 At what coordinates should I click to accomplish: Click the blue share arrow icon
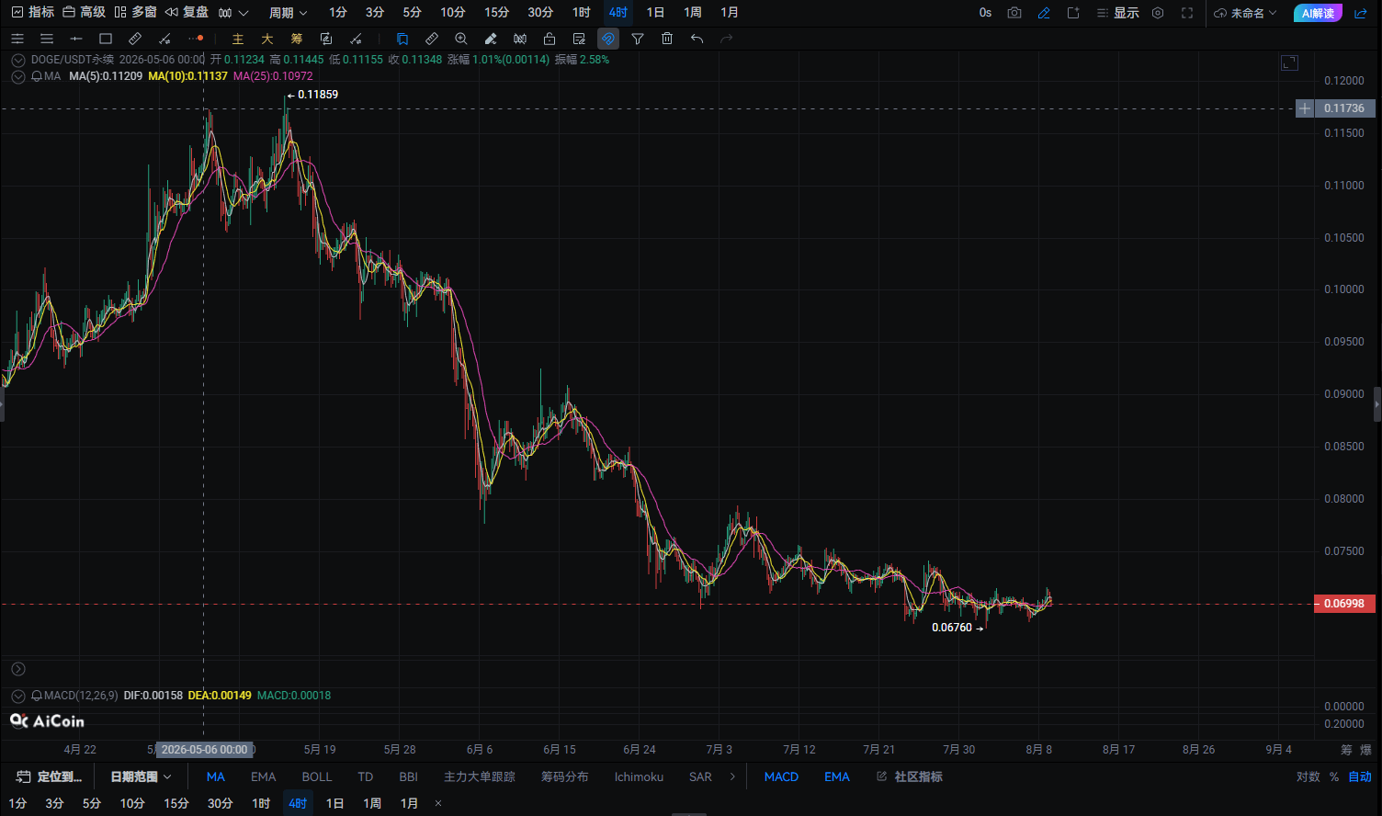tap(1361, 13)
